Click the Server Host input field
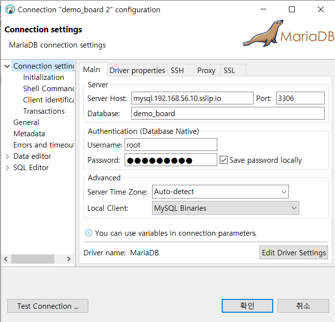335x322 pixels. click(192, 98)
